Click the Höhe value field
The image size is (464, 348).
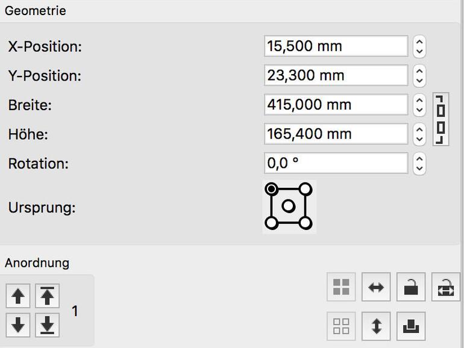tap(336, 134)
